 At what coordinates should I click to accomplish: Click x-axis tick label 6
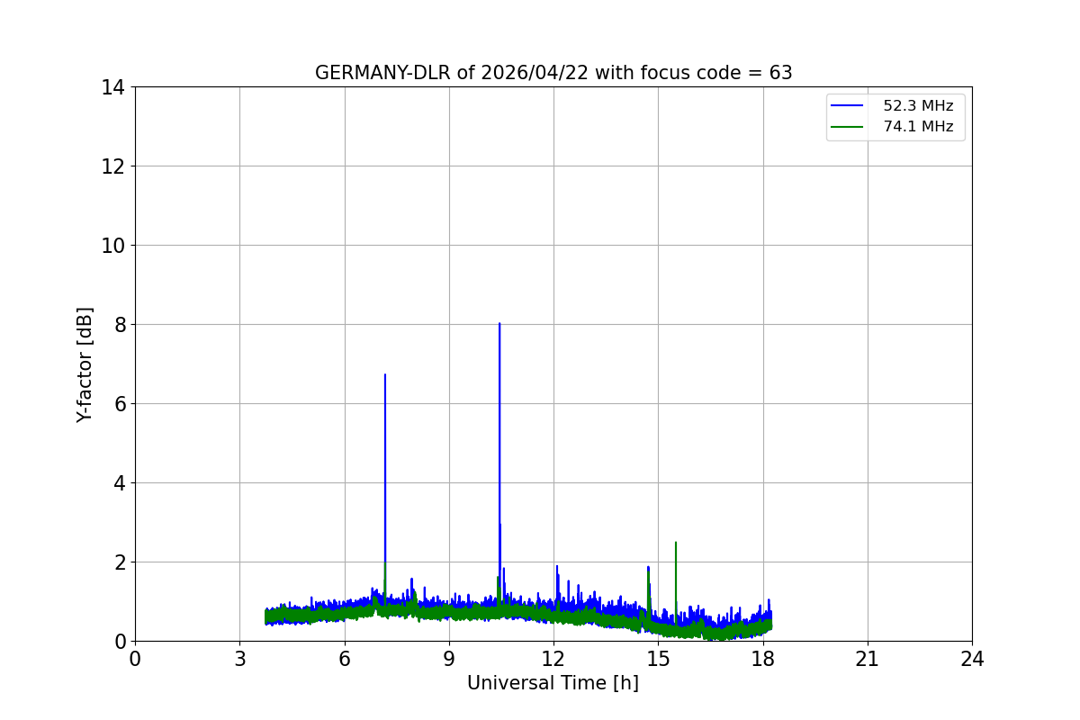tap(345, 659)
